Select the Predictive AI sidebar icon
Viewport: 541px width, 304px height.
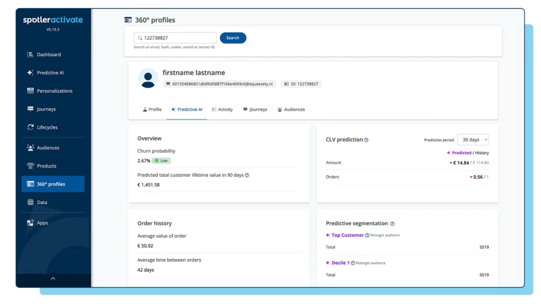click(x=29, y=72)
